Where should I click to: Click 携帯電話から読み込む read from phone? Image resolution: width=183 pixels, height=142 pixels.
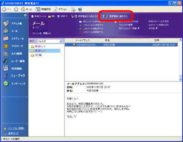[85, 16]
